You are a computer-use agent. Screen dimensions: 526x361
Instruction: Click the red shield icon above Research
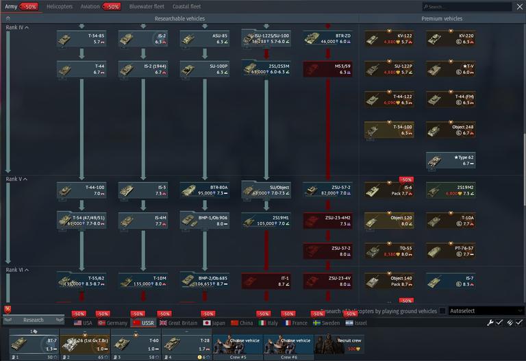tap(8, 310)
